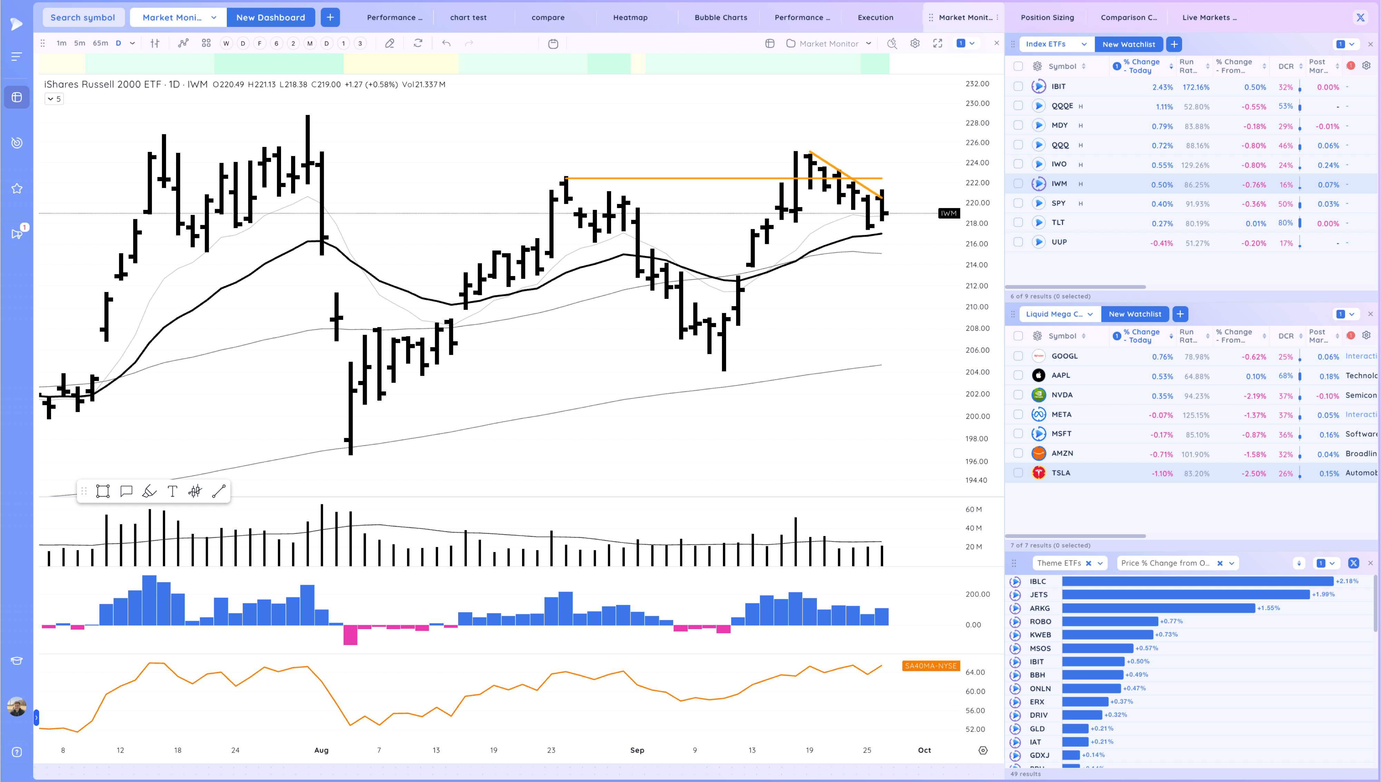
Task: Select the rectangle drawing tool
Action: (x=103, y=491)
